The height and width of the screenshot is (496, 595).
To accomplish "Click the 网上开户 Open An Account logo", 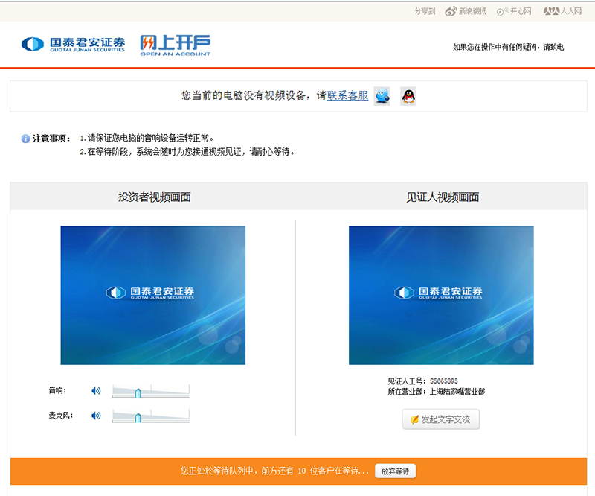I will click(176, 45).
